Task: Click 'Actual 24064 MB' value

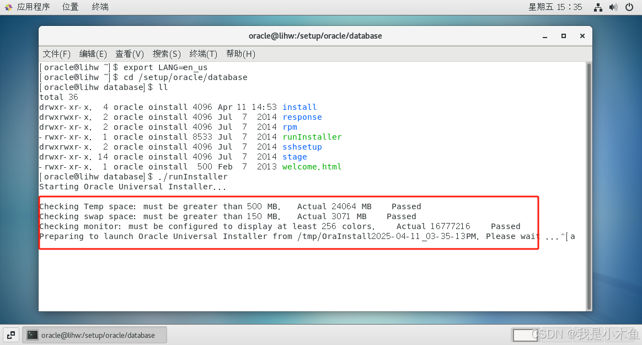Action: click(x=334, y=206)
